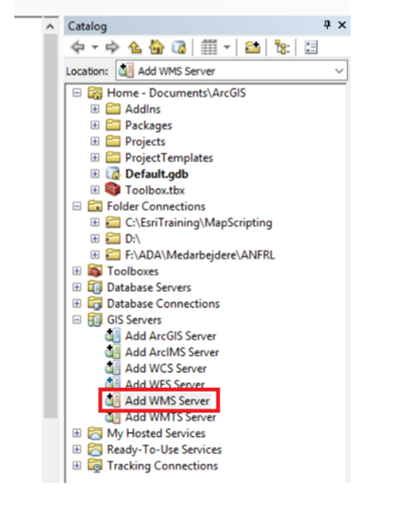Expand F:\ADA\Medarbejdere\ANFRL connection

[95, 255]
